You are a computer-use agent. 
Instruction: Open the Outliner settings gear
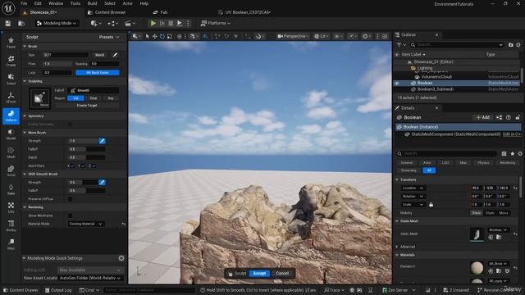(x=518, y=44)
